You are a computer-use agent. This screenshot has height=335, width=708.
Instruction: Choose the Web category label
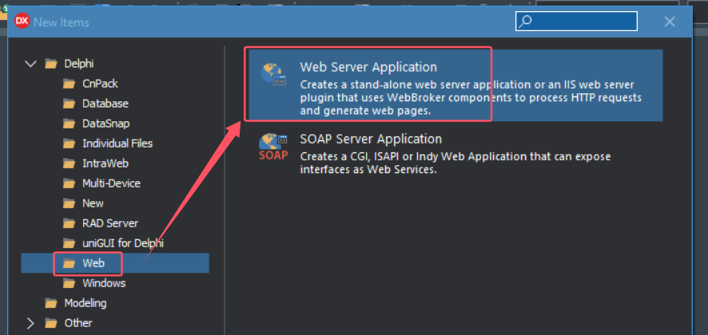[93, 263]
